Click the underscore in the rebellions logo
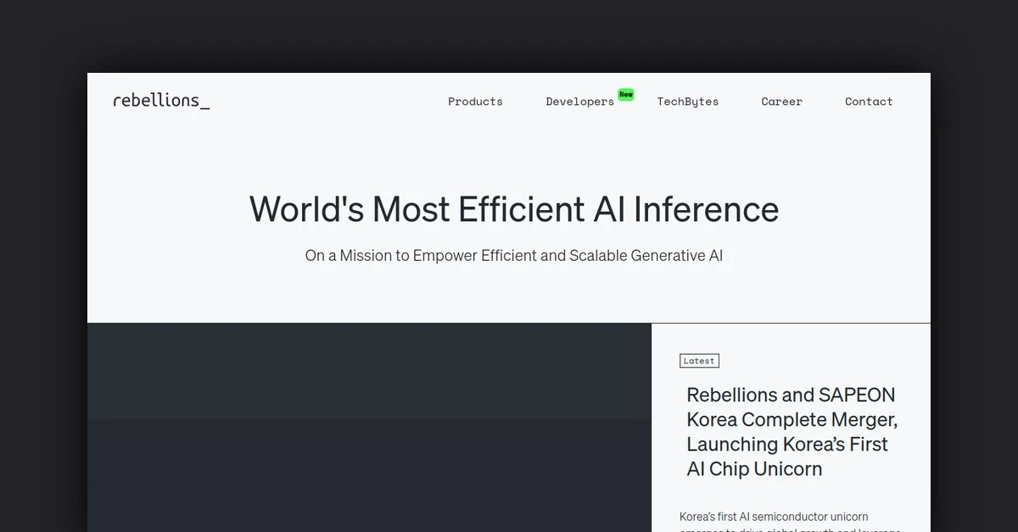1018x532 pixels. tap(206, 103)
